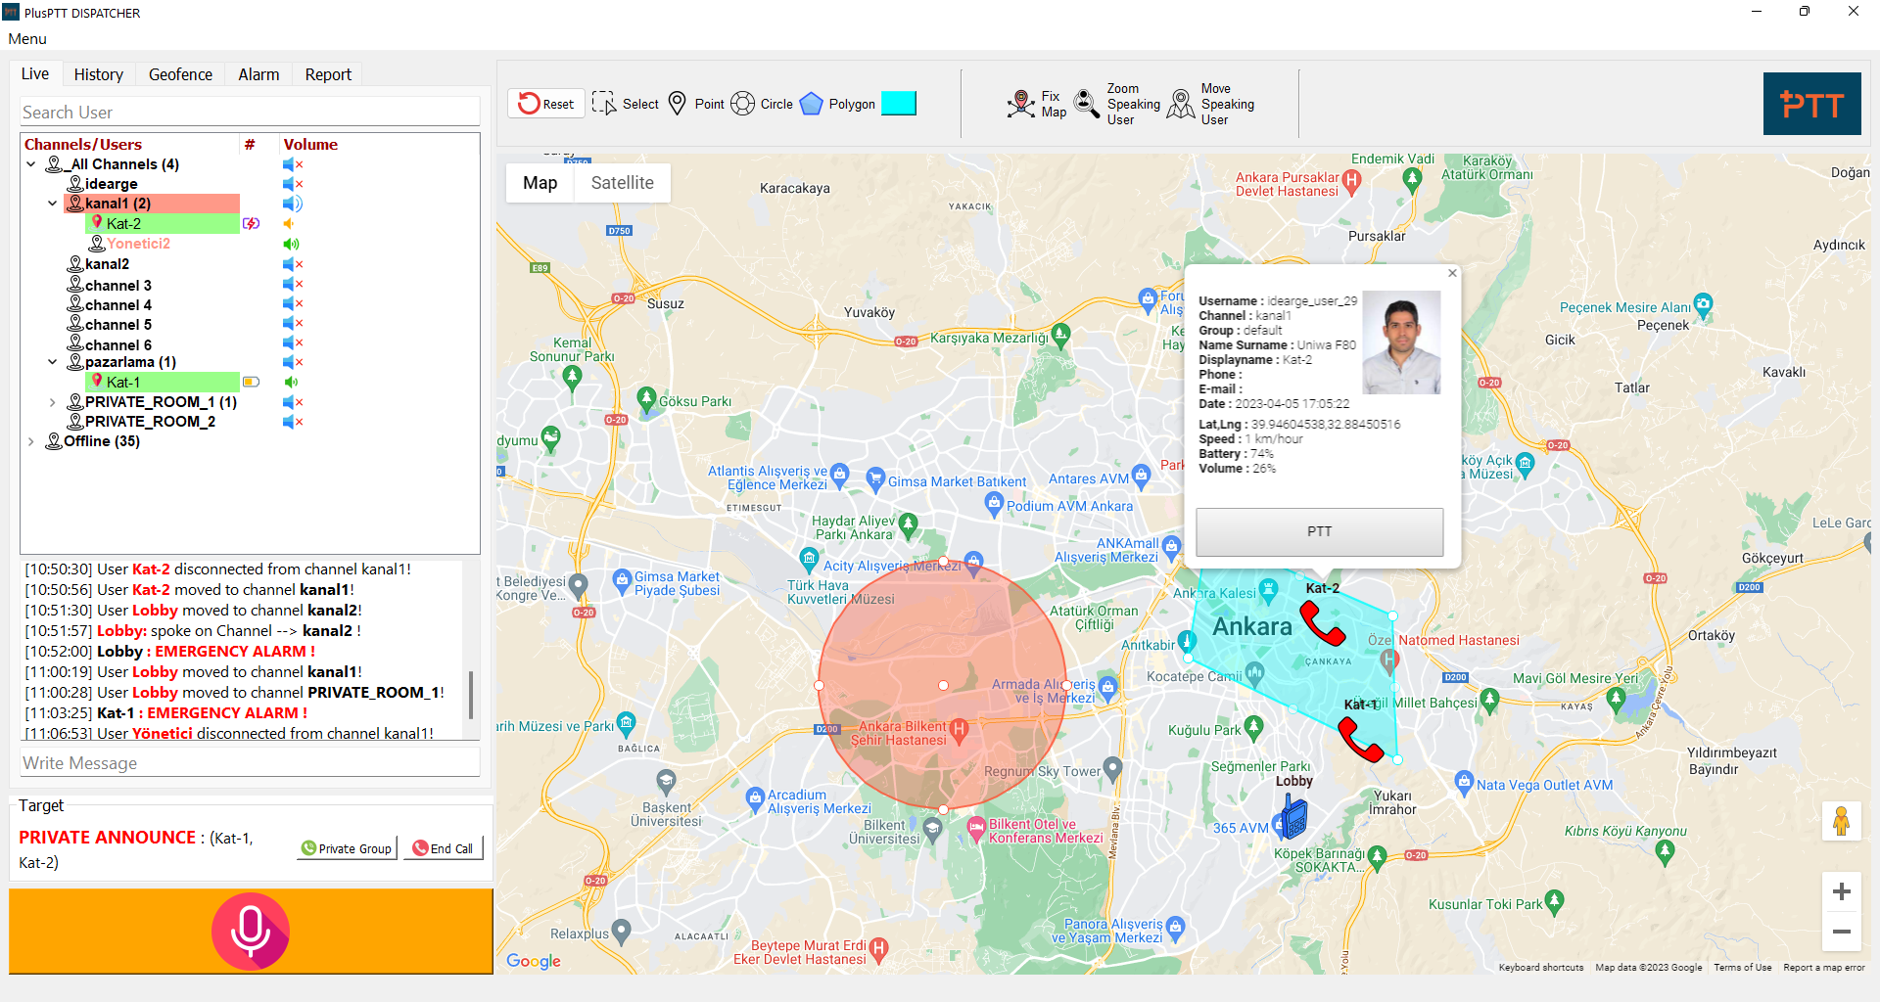
Task: Open Terms of Use link
Action: coord(1742,968)
